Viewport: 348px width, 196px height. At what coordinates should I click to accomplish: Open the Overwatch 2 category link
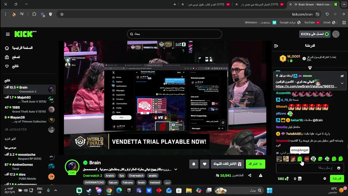click(x=92, y=176)
